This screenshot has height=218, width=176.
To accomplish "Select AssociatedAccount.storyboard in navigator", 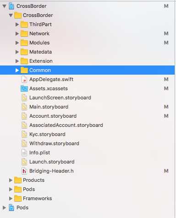I will click(x=88, y=125).
